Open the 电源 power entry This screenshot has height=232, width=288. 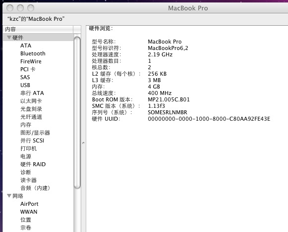[26, 156]
